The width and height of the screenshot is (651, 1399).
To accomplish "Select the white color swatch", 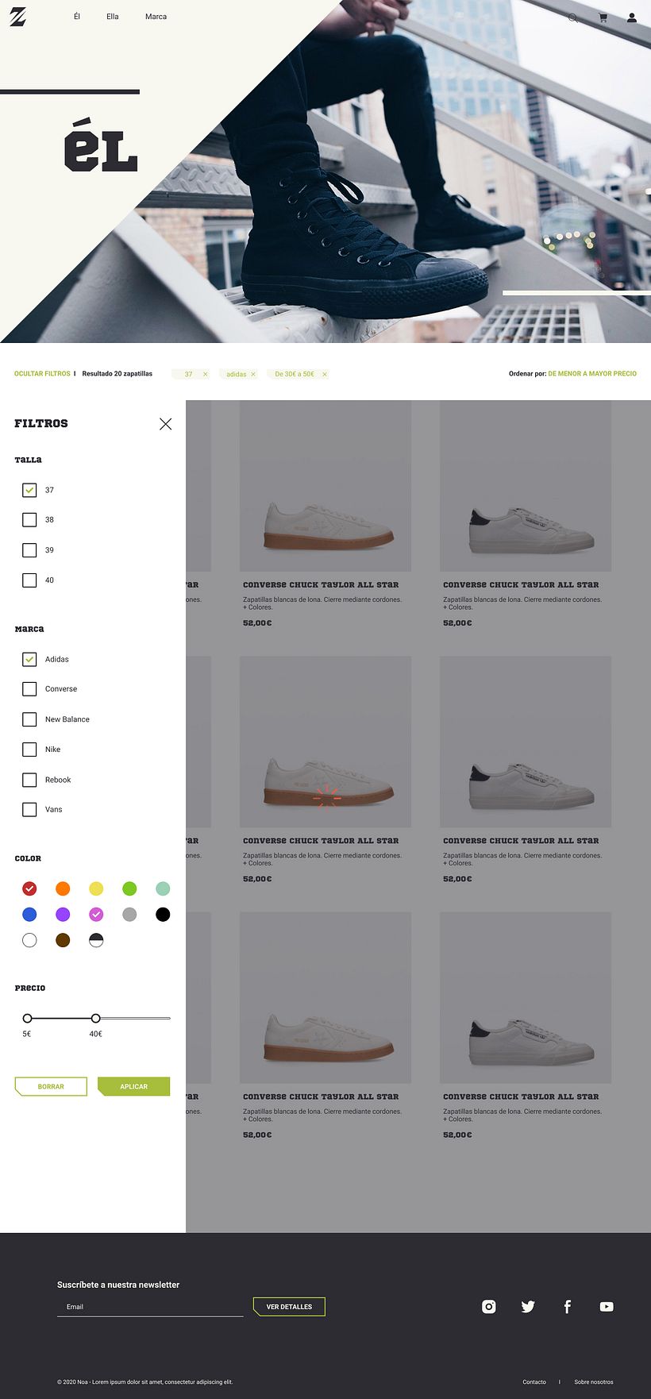I will pyautogui.click(x=29, y=940).
